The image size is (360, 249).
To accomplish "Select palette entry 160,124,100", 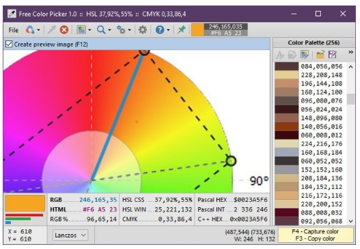I will pyautogui.click(x=311, y=92).
